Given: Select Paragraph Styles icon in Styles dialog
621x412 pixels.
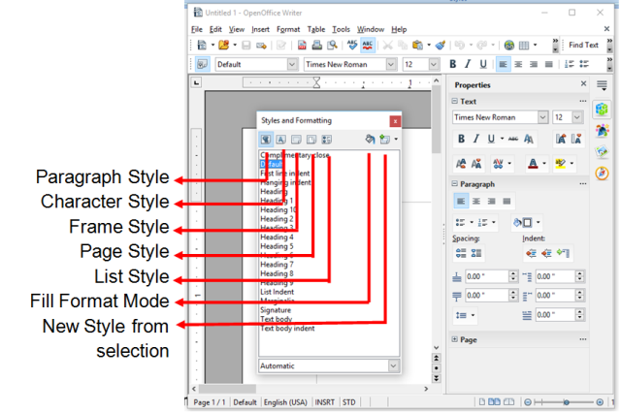Looking at the screenshot, I should point(266,140).
